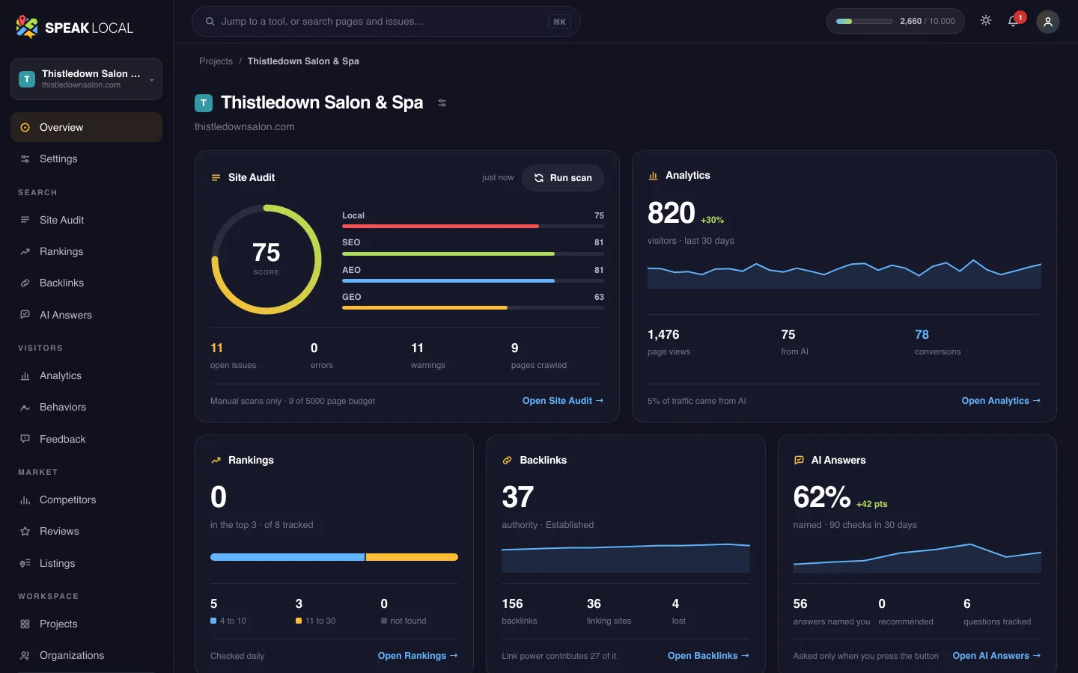Viewport: 1078px width, 673px height.
Task: Open Settings in the sidebar
Action: coord(86,159)
